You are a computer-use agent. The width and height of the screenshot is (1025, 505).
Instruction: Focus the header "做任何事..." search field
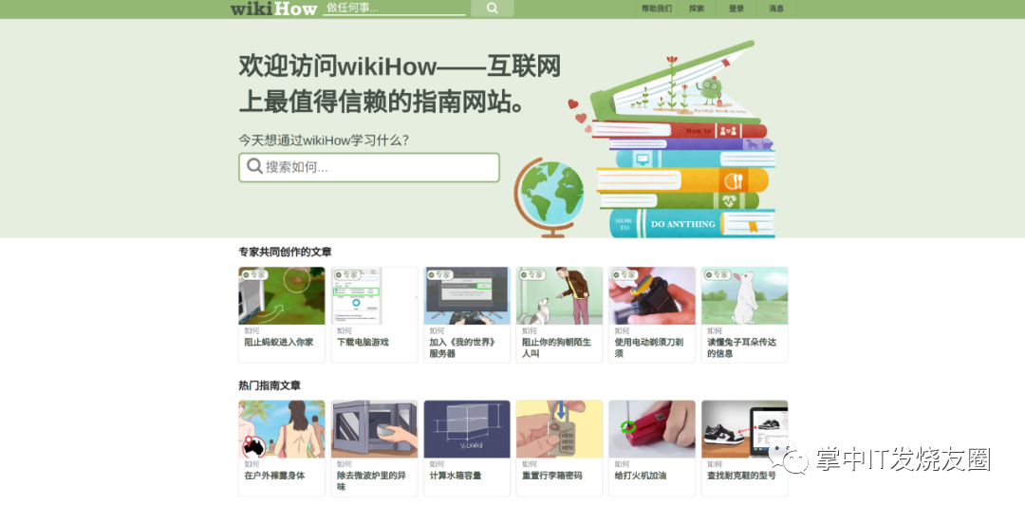tap(394, 8)
